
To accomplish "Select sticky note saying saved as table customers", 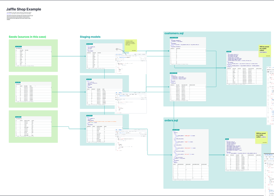I will (x=265, y=51).
